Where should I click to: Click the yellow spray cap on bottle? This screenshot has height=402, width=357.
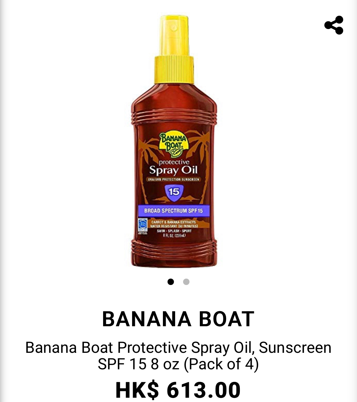click(174, 49)
